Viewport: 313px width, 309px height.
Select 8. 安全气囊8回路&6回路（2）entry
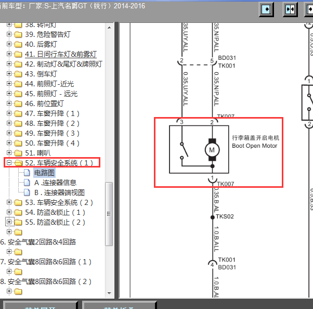(x=46, y=281)
